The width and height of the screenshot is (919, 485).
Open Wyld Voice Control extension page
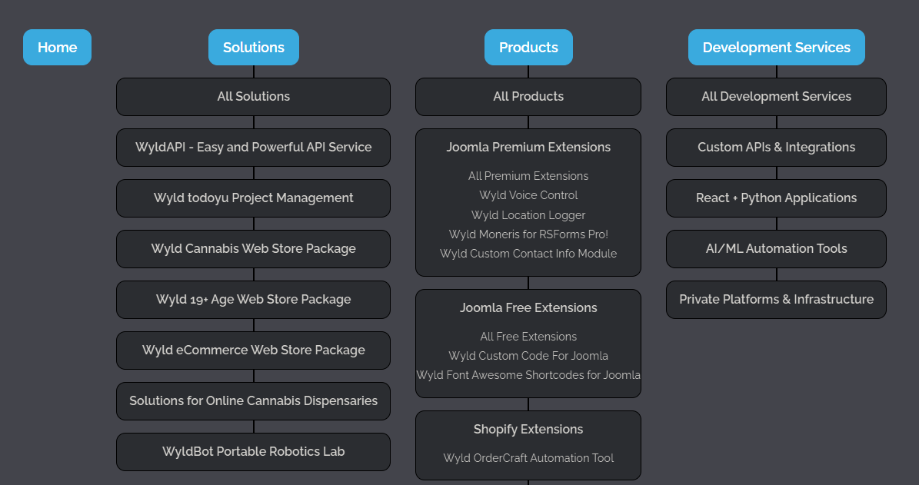(528, 194)
